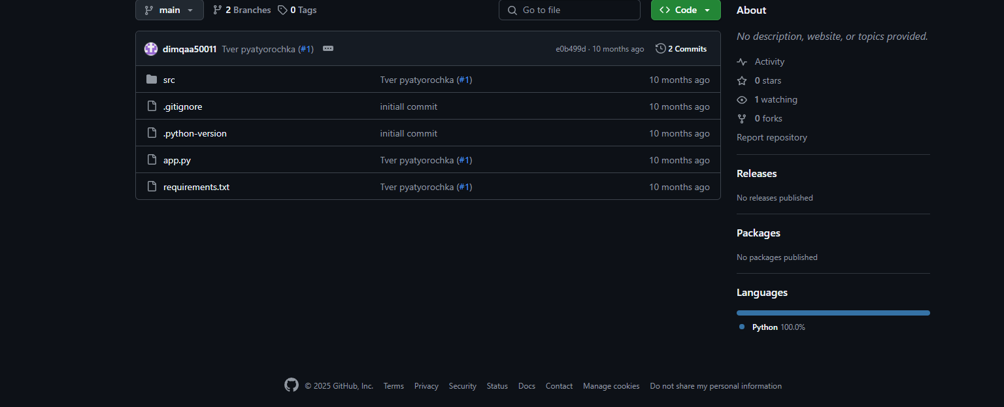Open requirements.txt file

click(x=196, y=187)
